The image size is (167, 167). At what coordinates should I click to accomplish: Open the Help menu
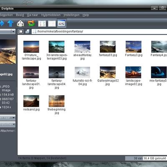(x=86, y=15)
